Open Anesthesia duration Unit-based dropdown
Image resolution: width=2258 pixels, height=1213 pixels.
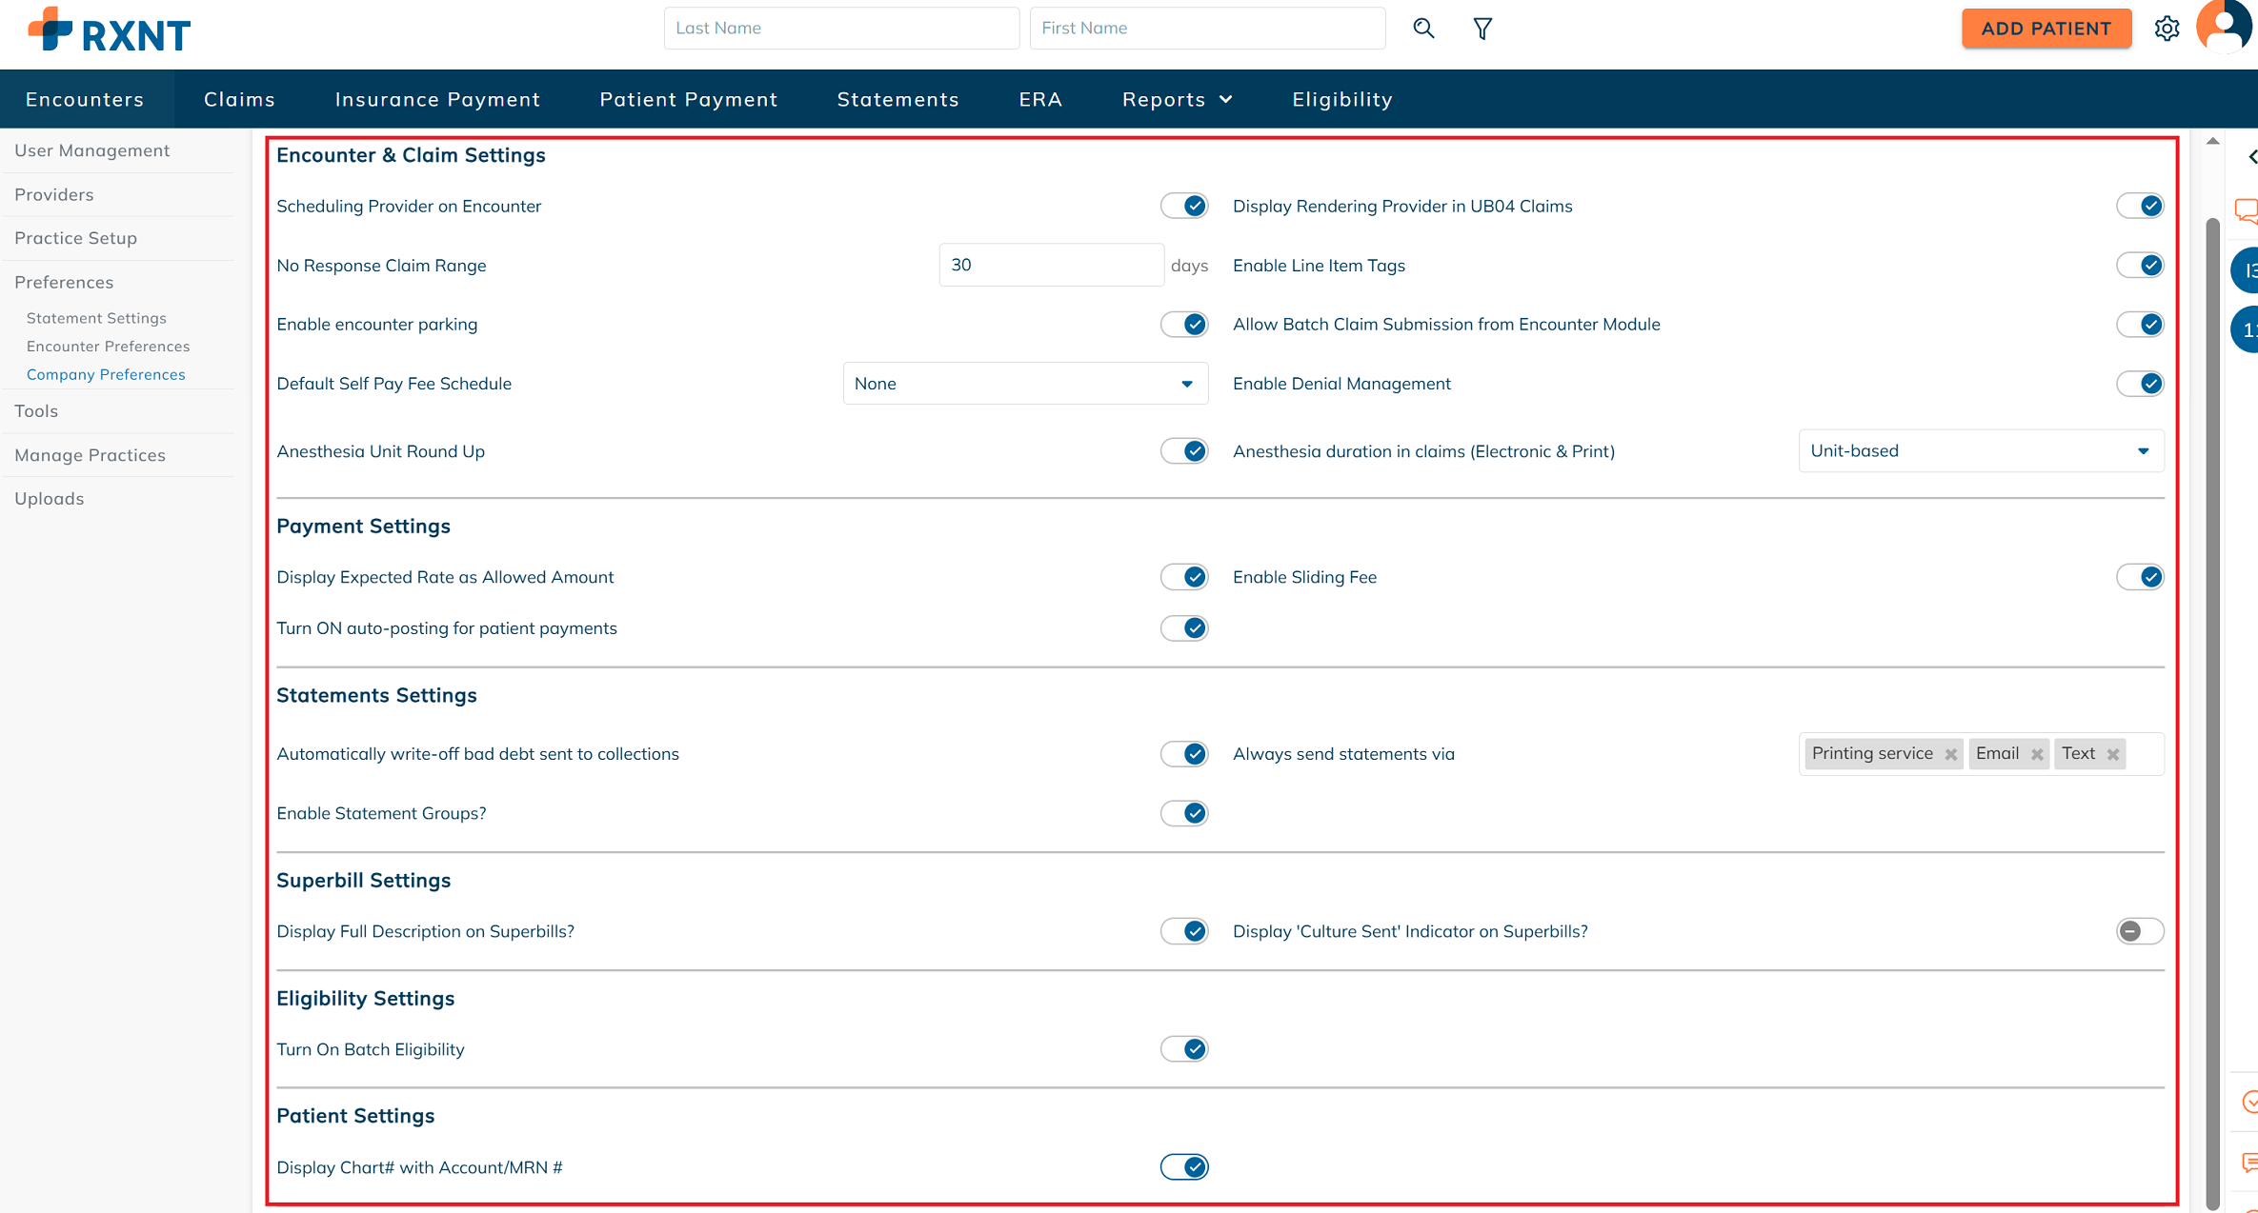click(x=1980, y=451)
